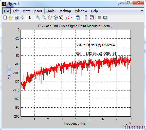Activate the Zoom Out magnifier tool
This screenshot has width=146, height=130.
pos(44,17)
